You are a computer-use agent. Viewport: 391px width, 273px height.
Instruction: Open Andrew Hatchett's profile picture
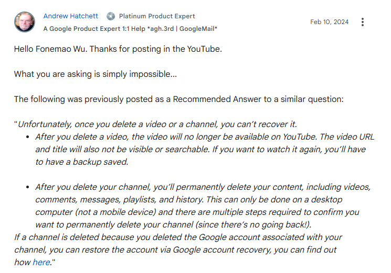coord(25,22)
